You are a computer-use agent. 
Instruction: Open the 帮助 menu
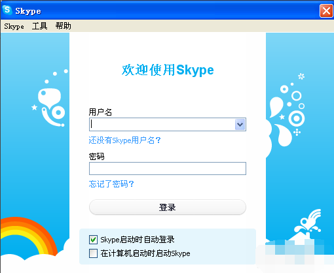(63, 26)
